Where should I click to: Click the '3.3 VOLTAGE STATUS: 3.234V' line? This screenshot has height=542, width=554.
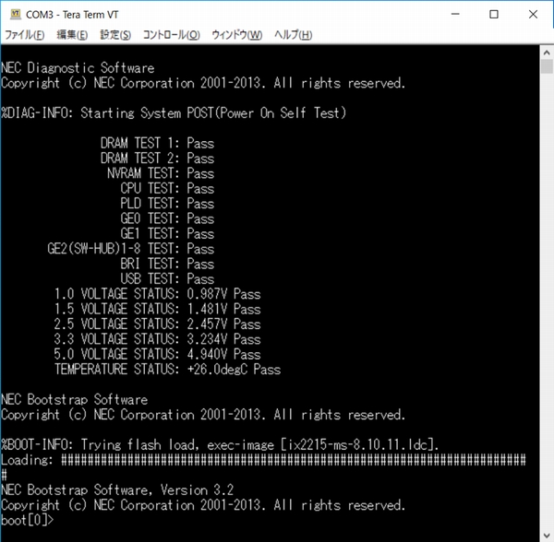click(x=158, y=339)
